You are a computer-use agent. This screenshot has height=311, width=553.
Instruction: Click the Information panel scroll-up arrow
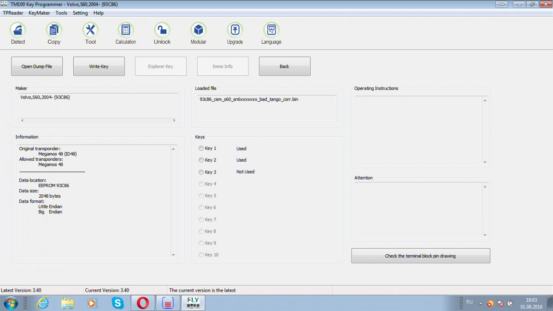pyautogui.click(x=173, y=149)
